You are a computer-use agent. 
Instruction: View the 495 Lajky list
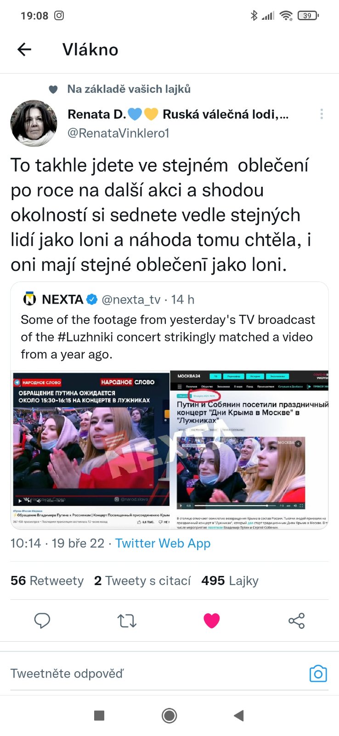coord(230,581)
